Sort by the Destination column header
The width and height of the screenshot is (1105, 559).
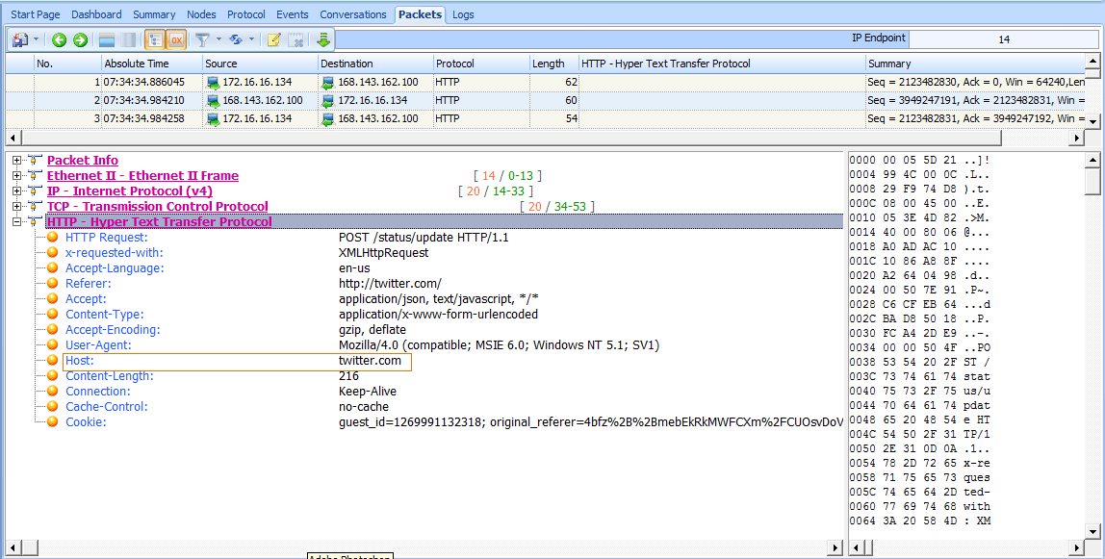375,64
